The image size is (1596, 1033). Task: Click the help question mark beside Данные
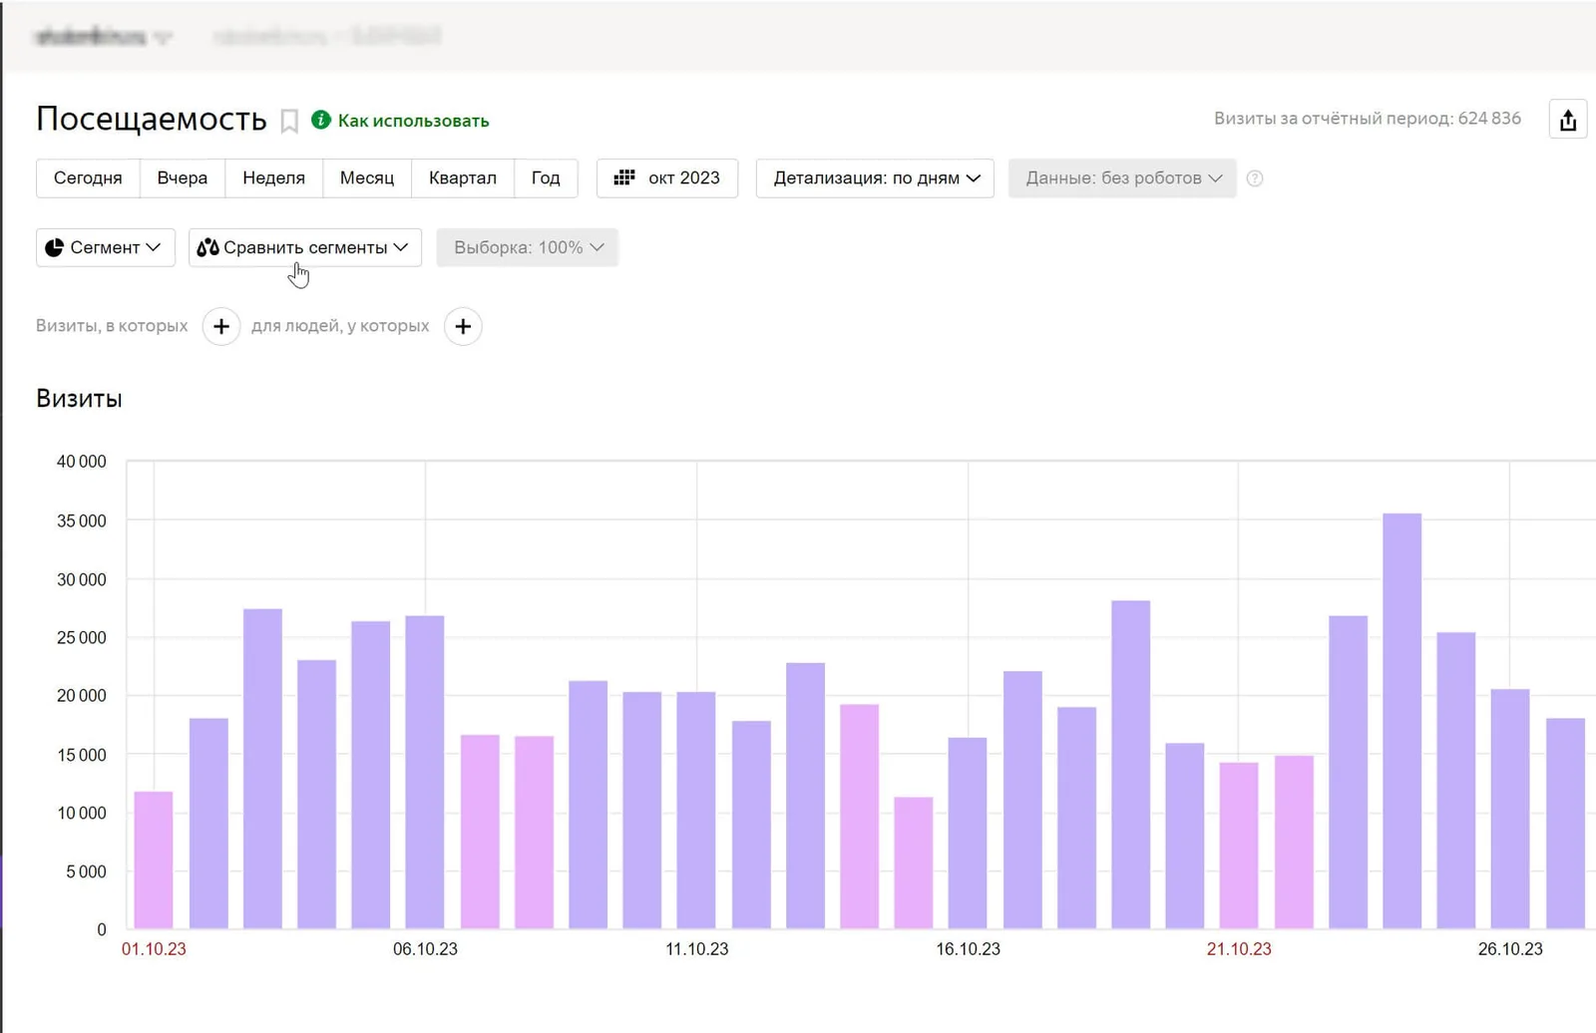pyautogui.click(x=1255, y=178)
